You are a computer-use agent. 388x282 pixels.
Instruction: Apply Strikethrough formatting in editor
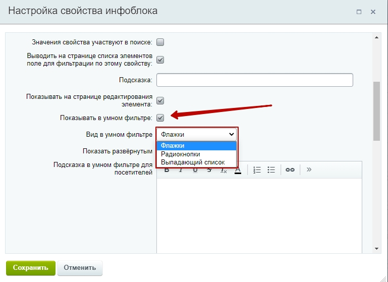tap(209, 170)
